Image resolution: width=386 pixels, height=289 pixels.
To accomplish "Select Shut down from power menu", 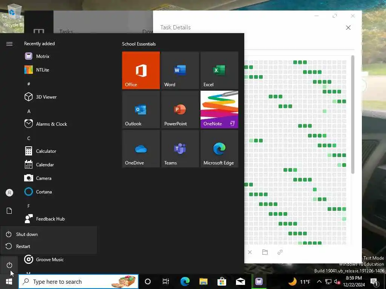I will tap(49, 234).
